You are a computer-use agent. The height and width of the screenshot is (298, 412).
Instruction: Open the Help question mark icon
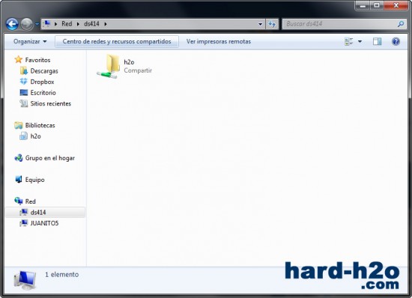coord(396,41)
